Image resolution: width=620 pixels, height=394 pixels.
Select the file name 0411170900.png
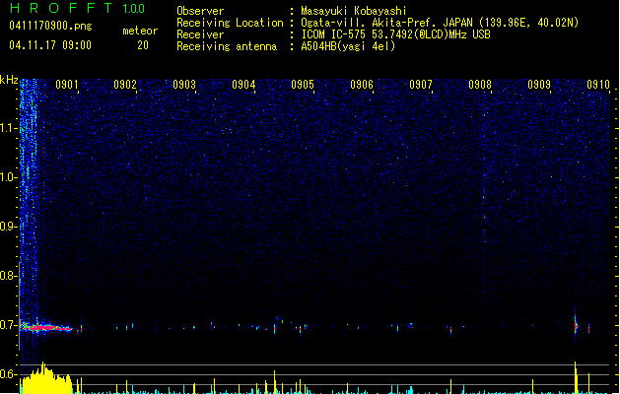point(50,27)
